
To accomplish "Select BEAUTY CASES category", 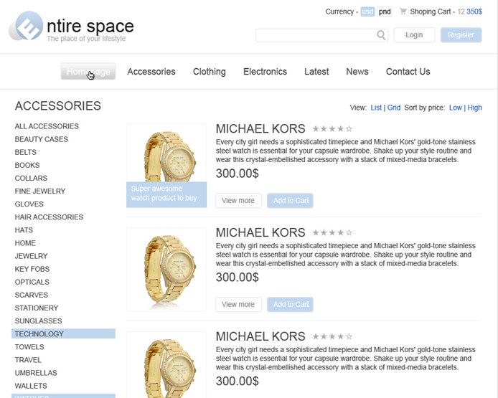I will pyautogui.click(x=42, y=139).
